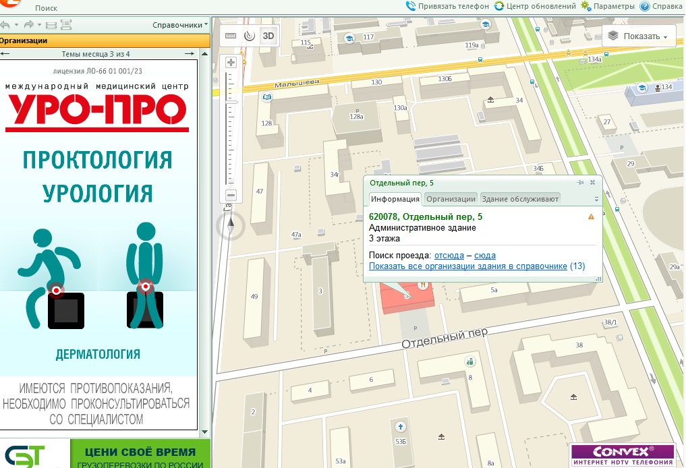Click Привязать телефон in the top bar

pos(448,6)
